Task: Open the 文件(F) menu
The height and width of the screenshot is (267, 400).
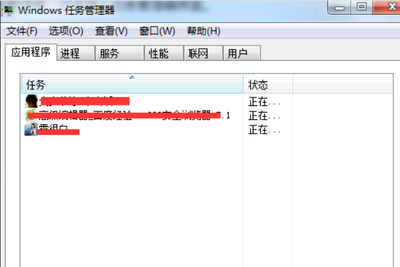Action: click(x=22, y=31)
